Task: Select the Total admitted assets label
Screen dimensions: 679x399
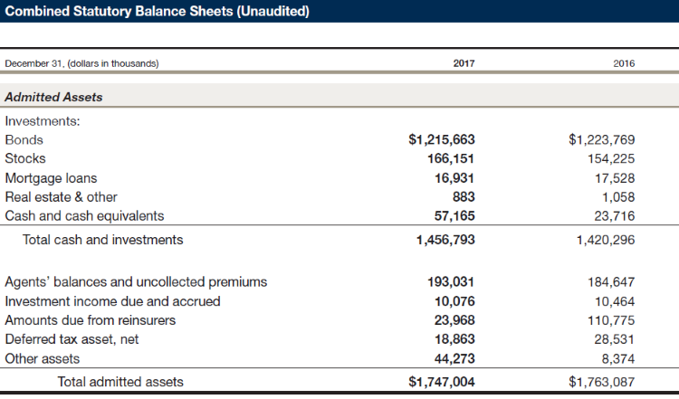Action: [120, 382]
